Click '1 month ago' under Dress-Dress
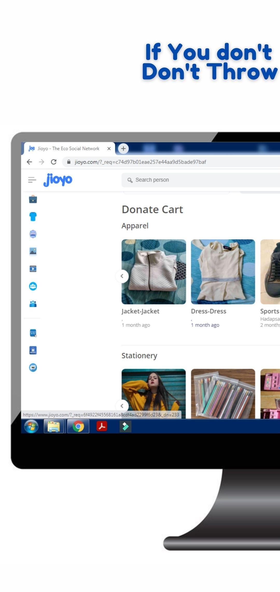This screenshot has width=280, height=592. click(205, 325)
